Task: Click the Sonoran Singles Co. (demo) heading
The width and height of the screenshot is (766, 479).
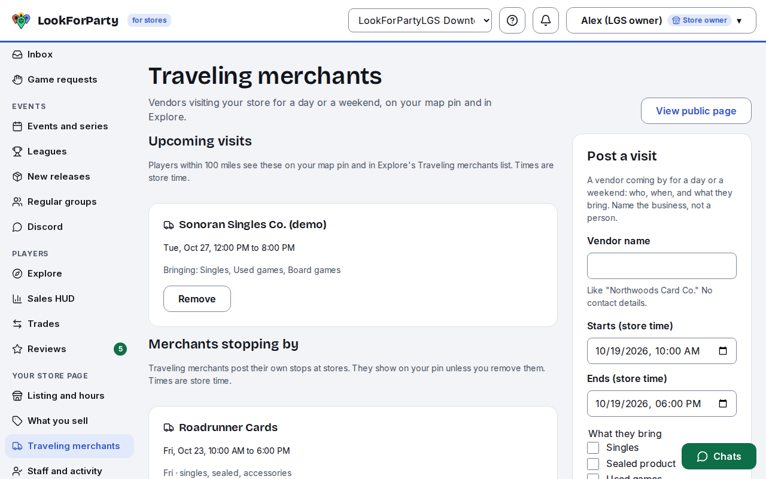Action: (x=253, y=225)
